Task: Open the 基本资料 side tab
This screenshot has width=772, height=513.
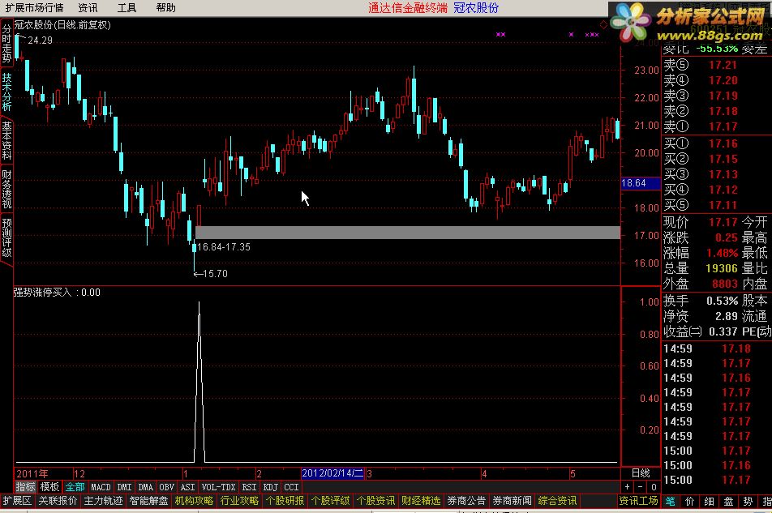Action: point(6,141)
